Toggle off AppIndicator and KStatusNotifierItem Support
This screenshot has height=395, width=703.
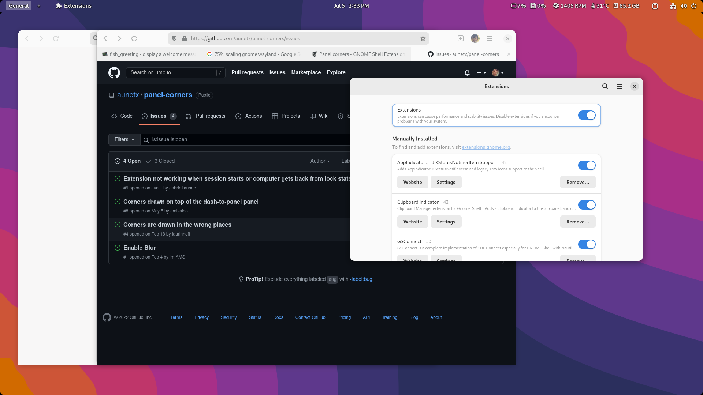click(x=587, y=165)
